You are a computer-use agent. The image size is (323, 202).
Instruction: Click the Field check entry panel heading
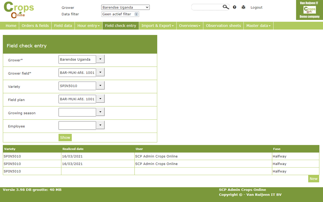tap(27, 46)
